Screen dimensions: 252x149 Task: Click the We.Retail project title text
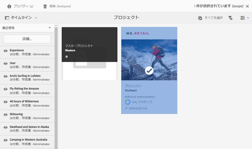[x=131, y=90]
